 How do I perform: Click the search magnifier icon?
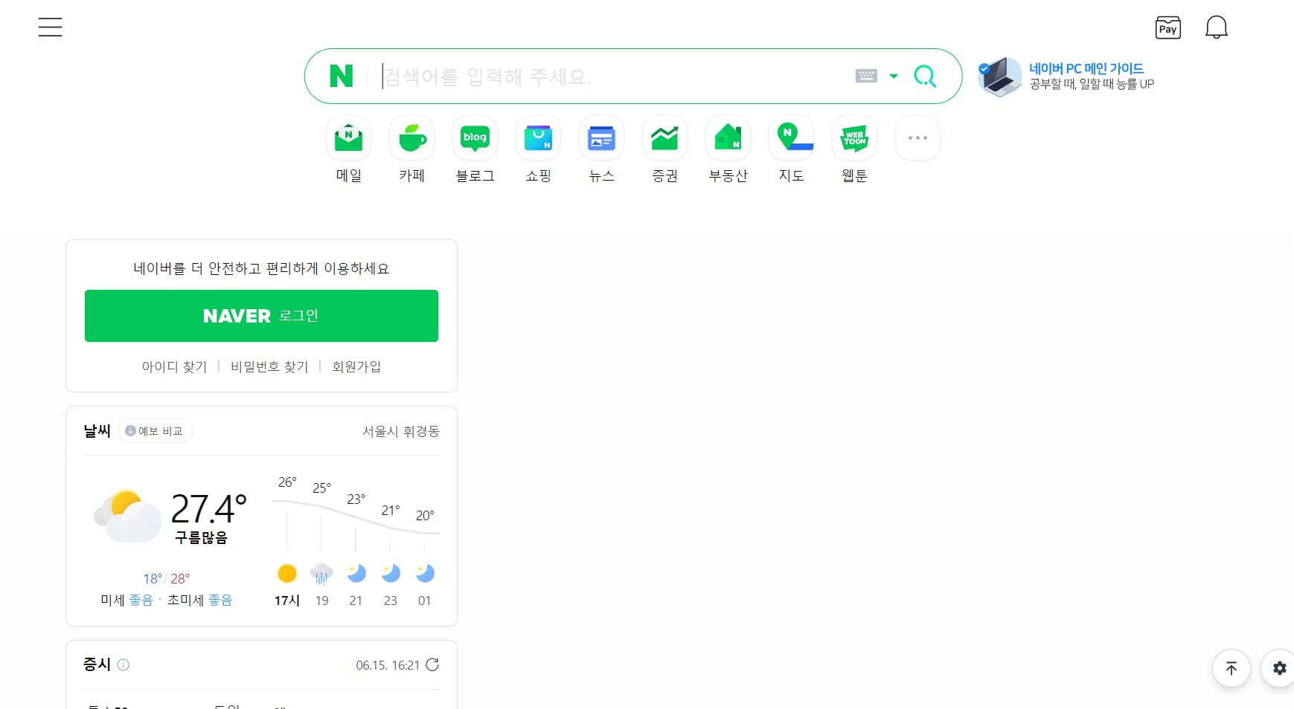point(925,76)
